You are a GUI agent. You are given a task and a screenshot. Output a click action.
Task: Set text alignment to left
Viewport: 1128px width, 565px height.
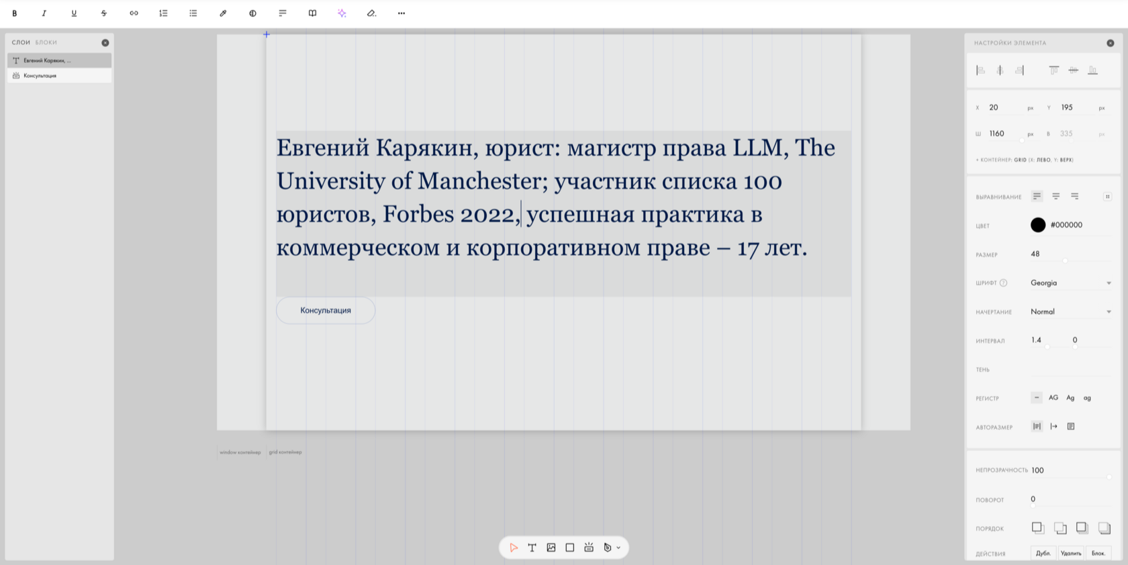pyautogui.click(x=1037, y=197)
